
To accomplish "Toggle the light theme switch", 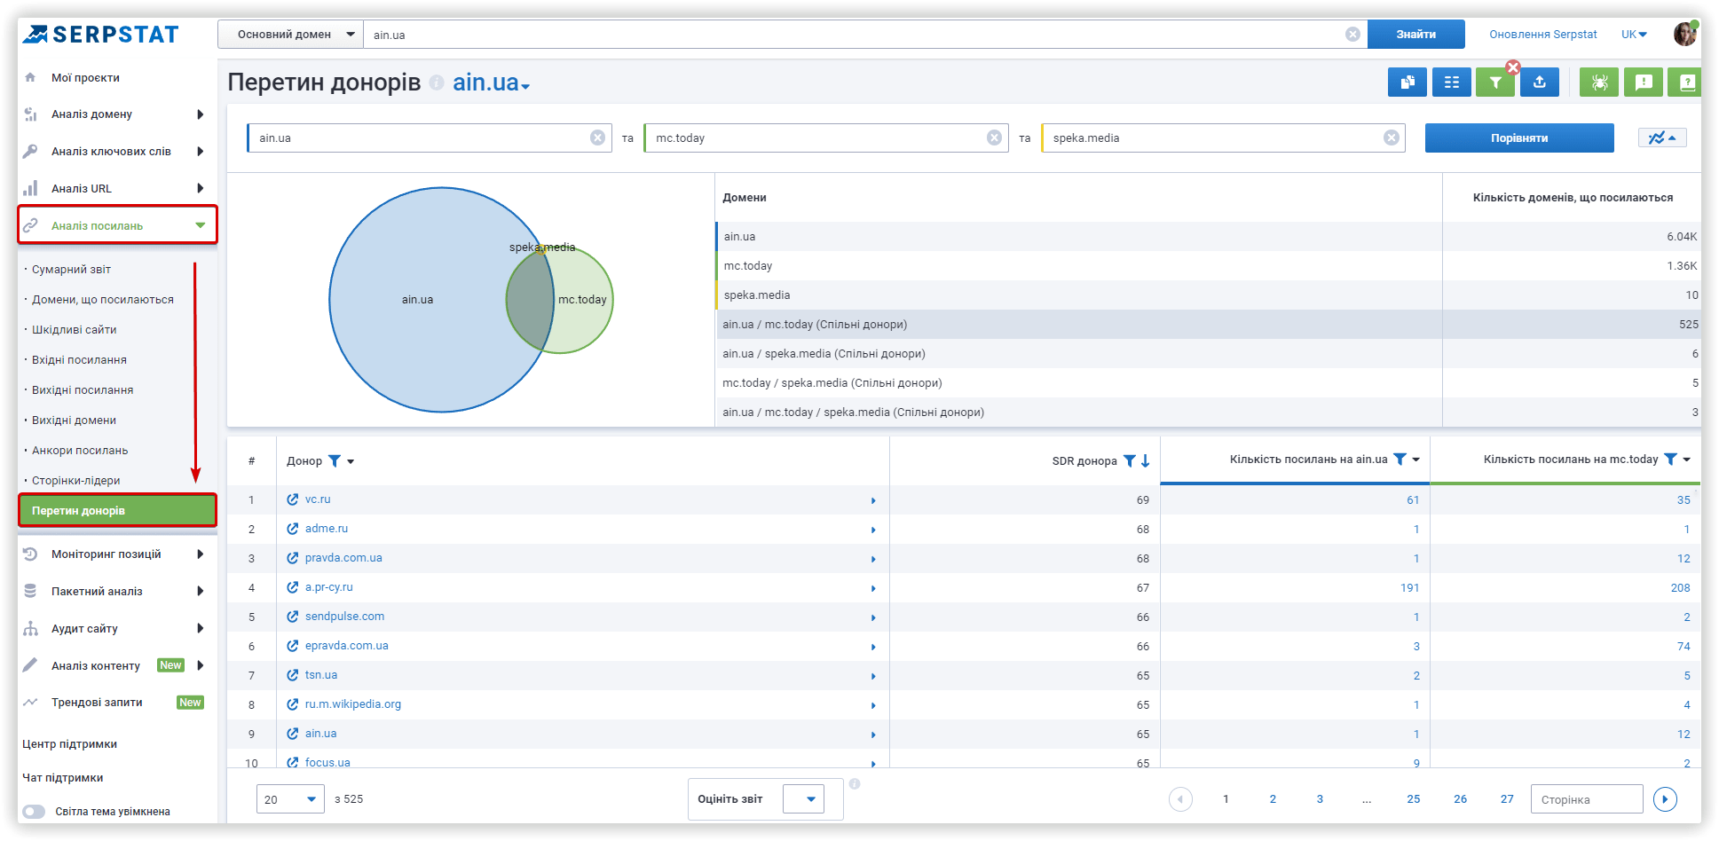I will pyautogui.click(x=34, y=812).
